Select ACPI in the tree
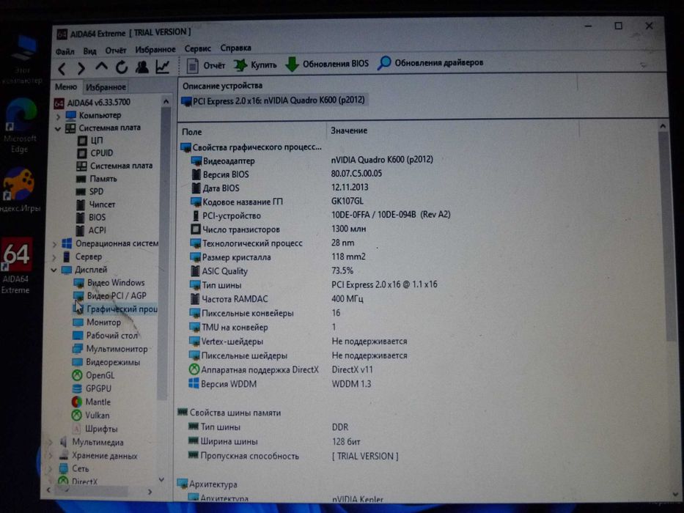 (x=91, y=230)
